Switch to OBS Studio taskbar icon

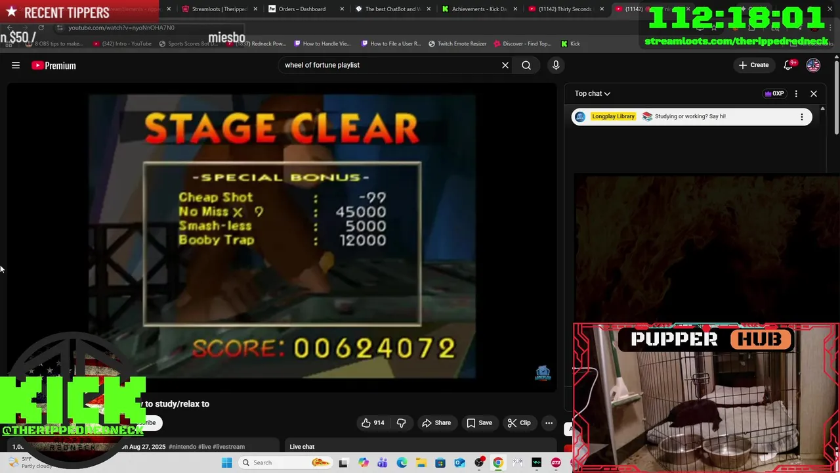479,462
